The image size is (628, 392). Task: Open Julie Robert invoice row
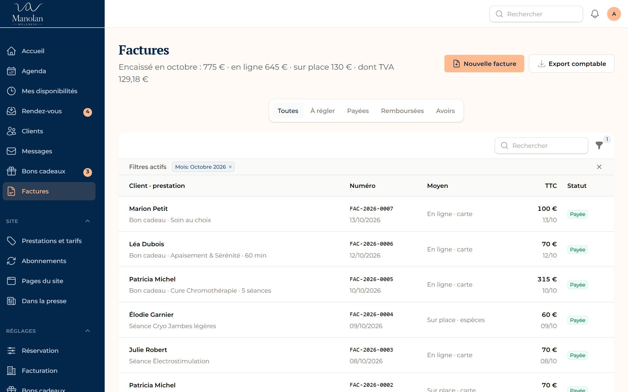tap(366, 355)
